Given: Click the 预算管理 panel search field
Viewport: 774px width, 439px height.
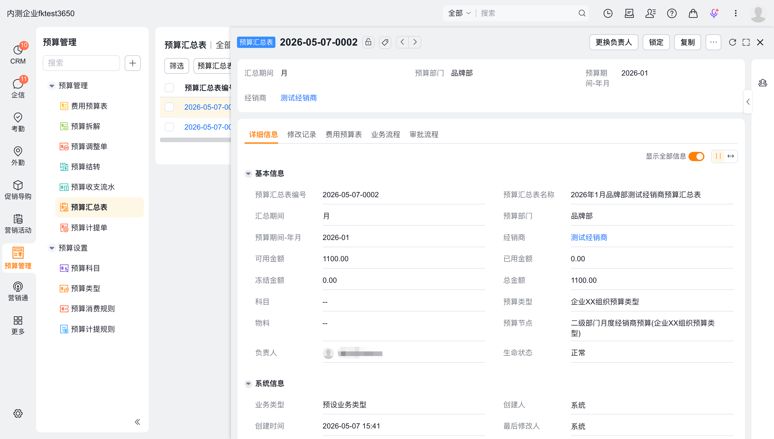Looking at the screenshot, I should (x=81, y=63).
